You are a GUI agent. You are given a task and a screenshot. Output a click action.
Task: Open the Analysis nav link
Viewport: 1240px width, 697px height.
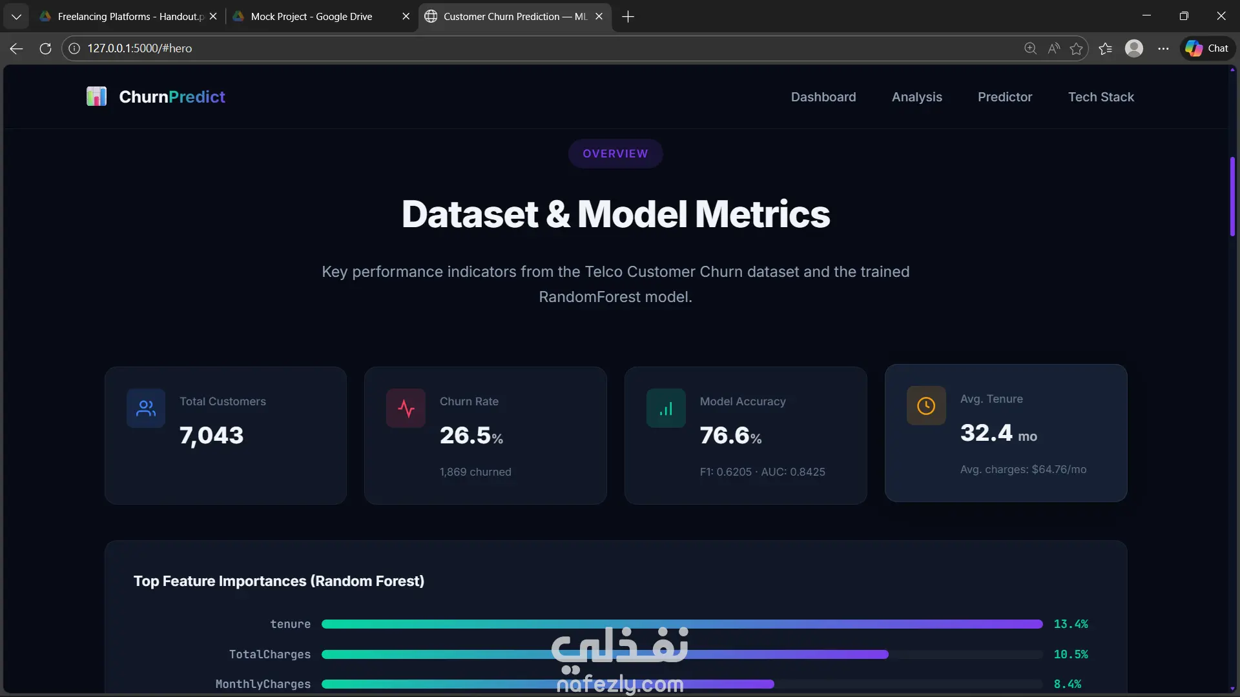tap(916, 97)
